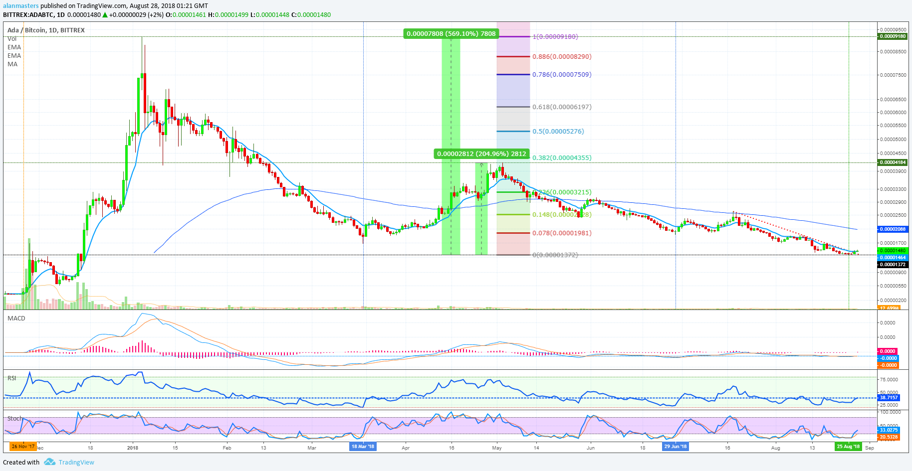
Task: Click the header high value H:0.00001499
Action: point(228,15)
